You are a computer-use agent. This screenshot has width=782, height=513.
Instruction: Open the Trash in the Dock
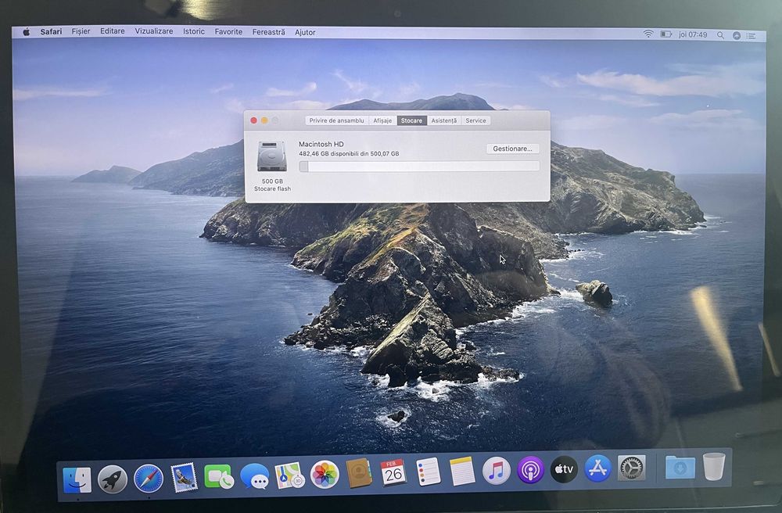tap(714, 466)
